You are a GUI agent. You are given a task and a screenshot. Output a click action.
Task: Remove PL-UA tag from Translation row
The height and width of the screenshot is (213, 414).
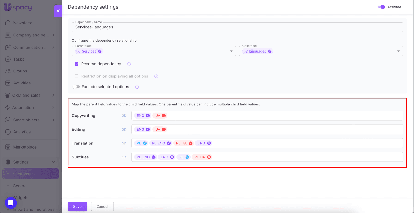(x=190, y=143)
